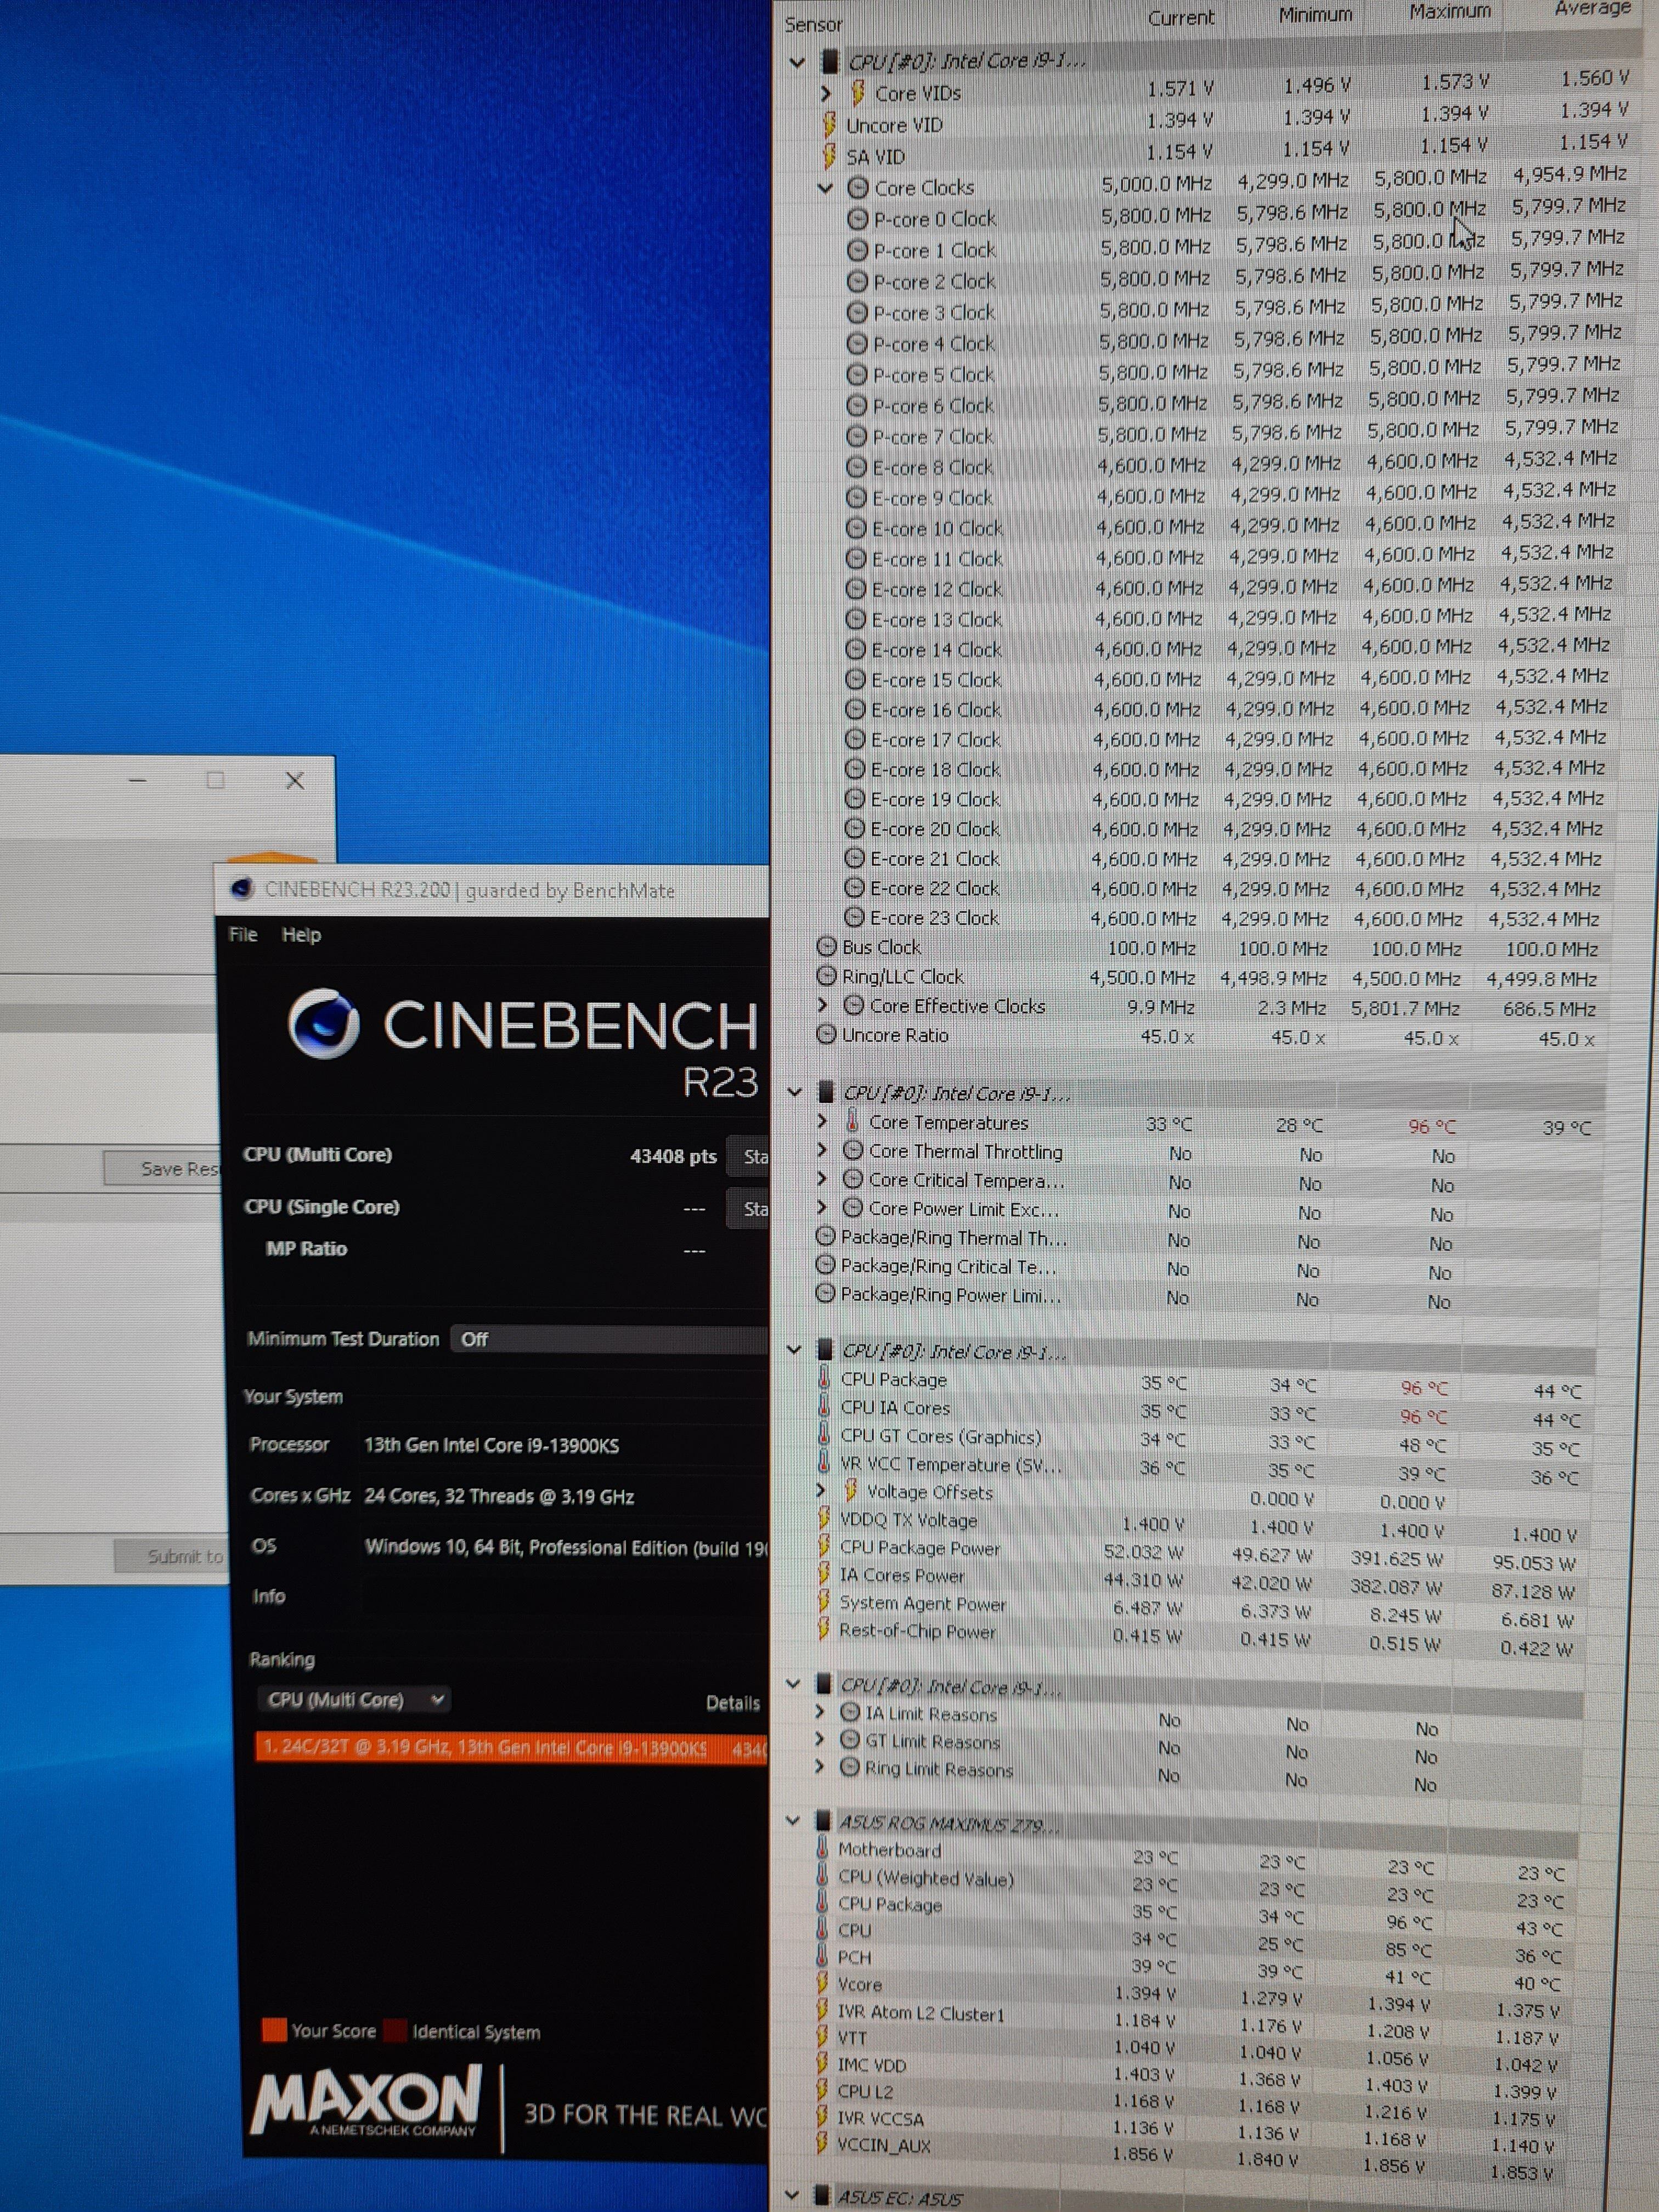
Task: Click the Sensor column header
Action: tap(813, 24)
